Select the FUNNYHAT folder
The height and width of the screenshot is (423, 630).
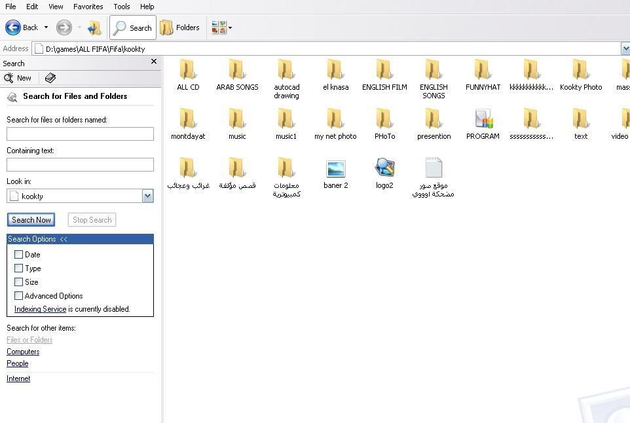click(x=483, y=75)
